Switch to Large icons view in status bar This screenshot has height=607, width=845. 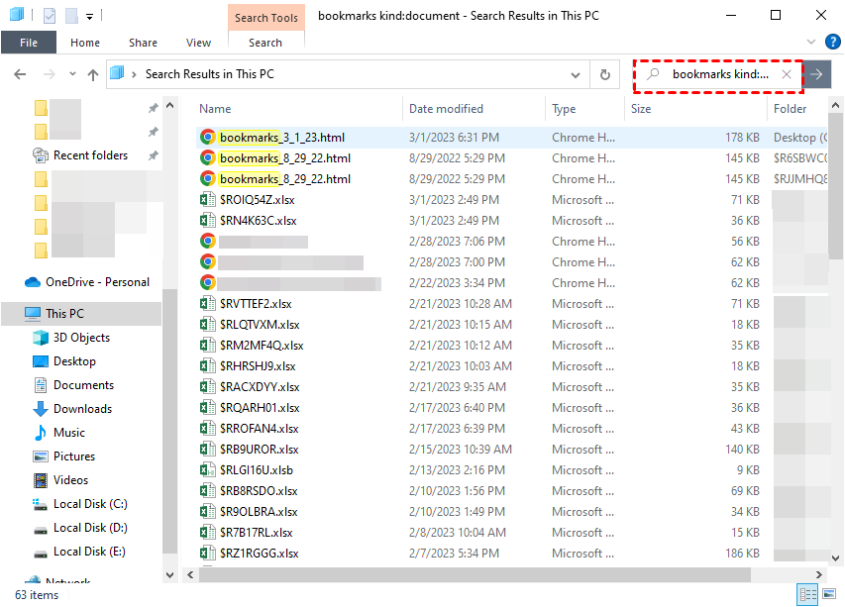(x=829, y=594)
